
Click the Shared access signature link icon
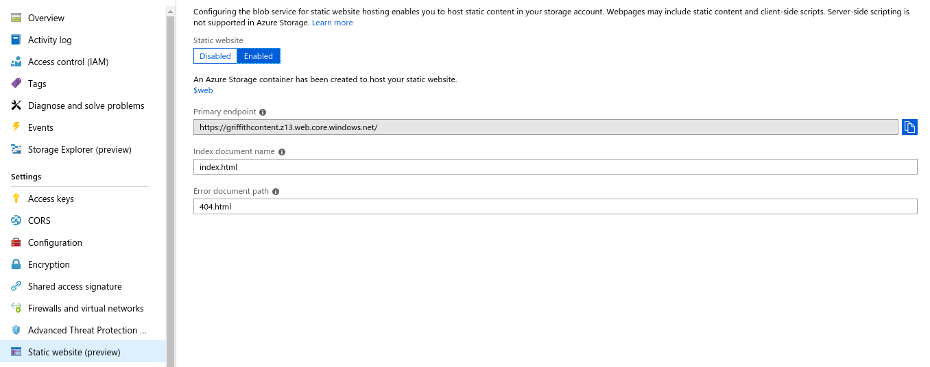coord(16,286)
